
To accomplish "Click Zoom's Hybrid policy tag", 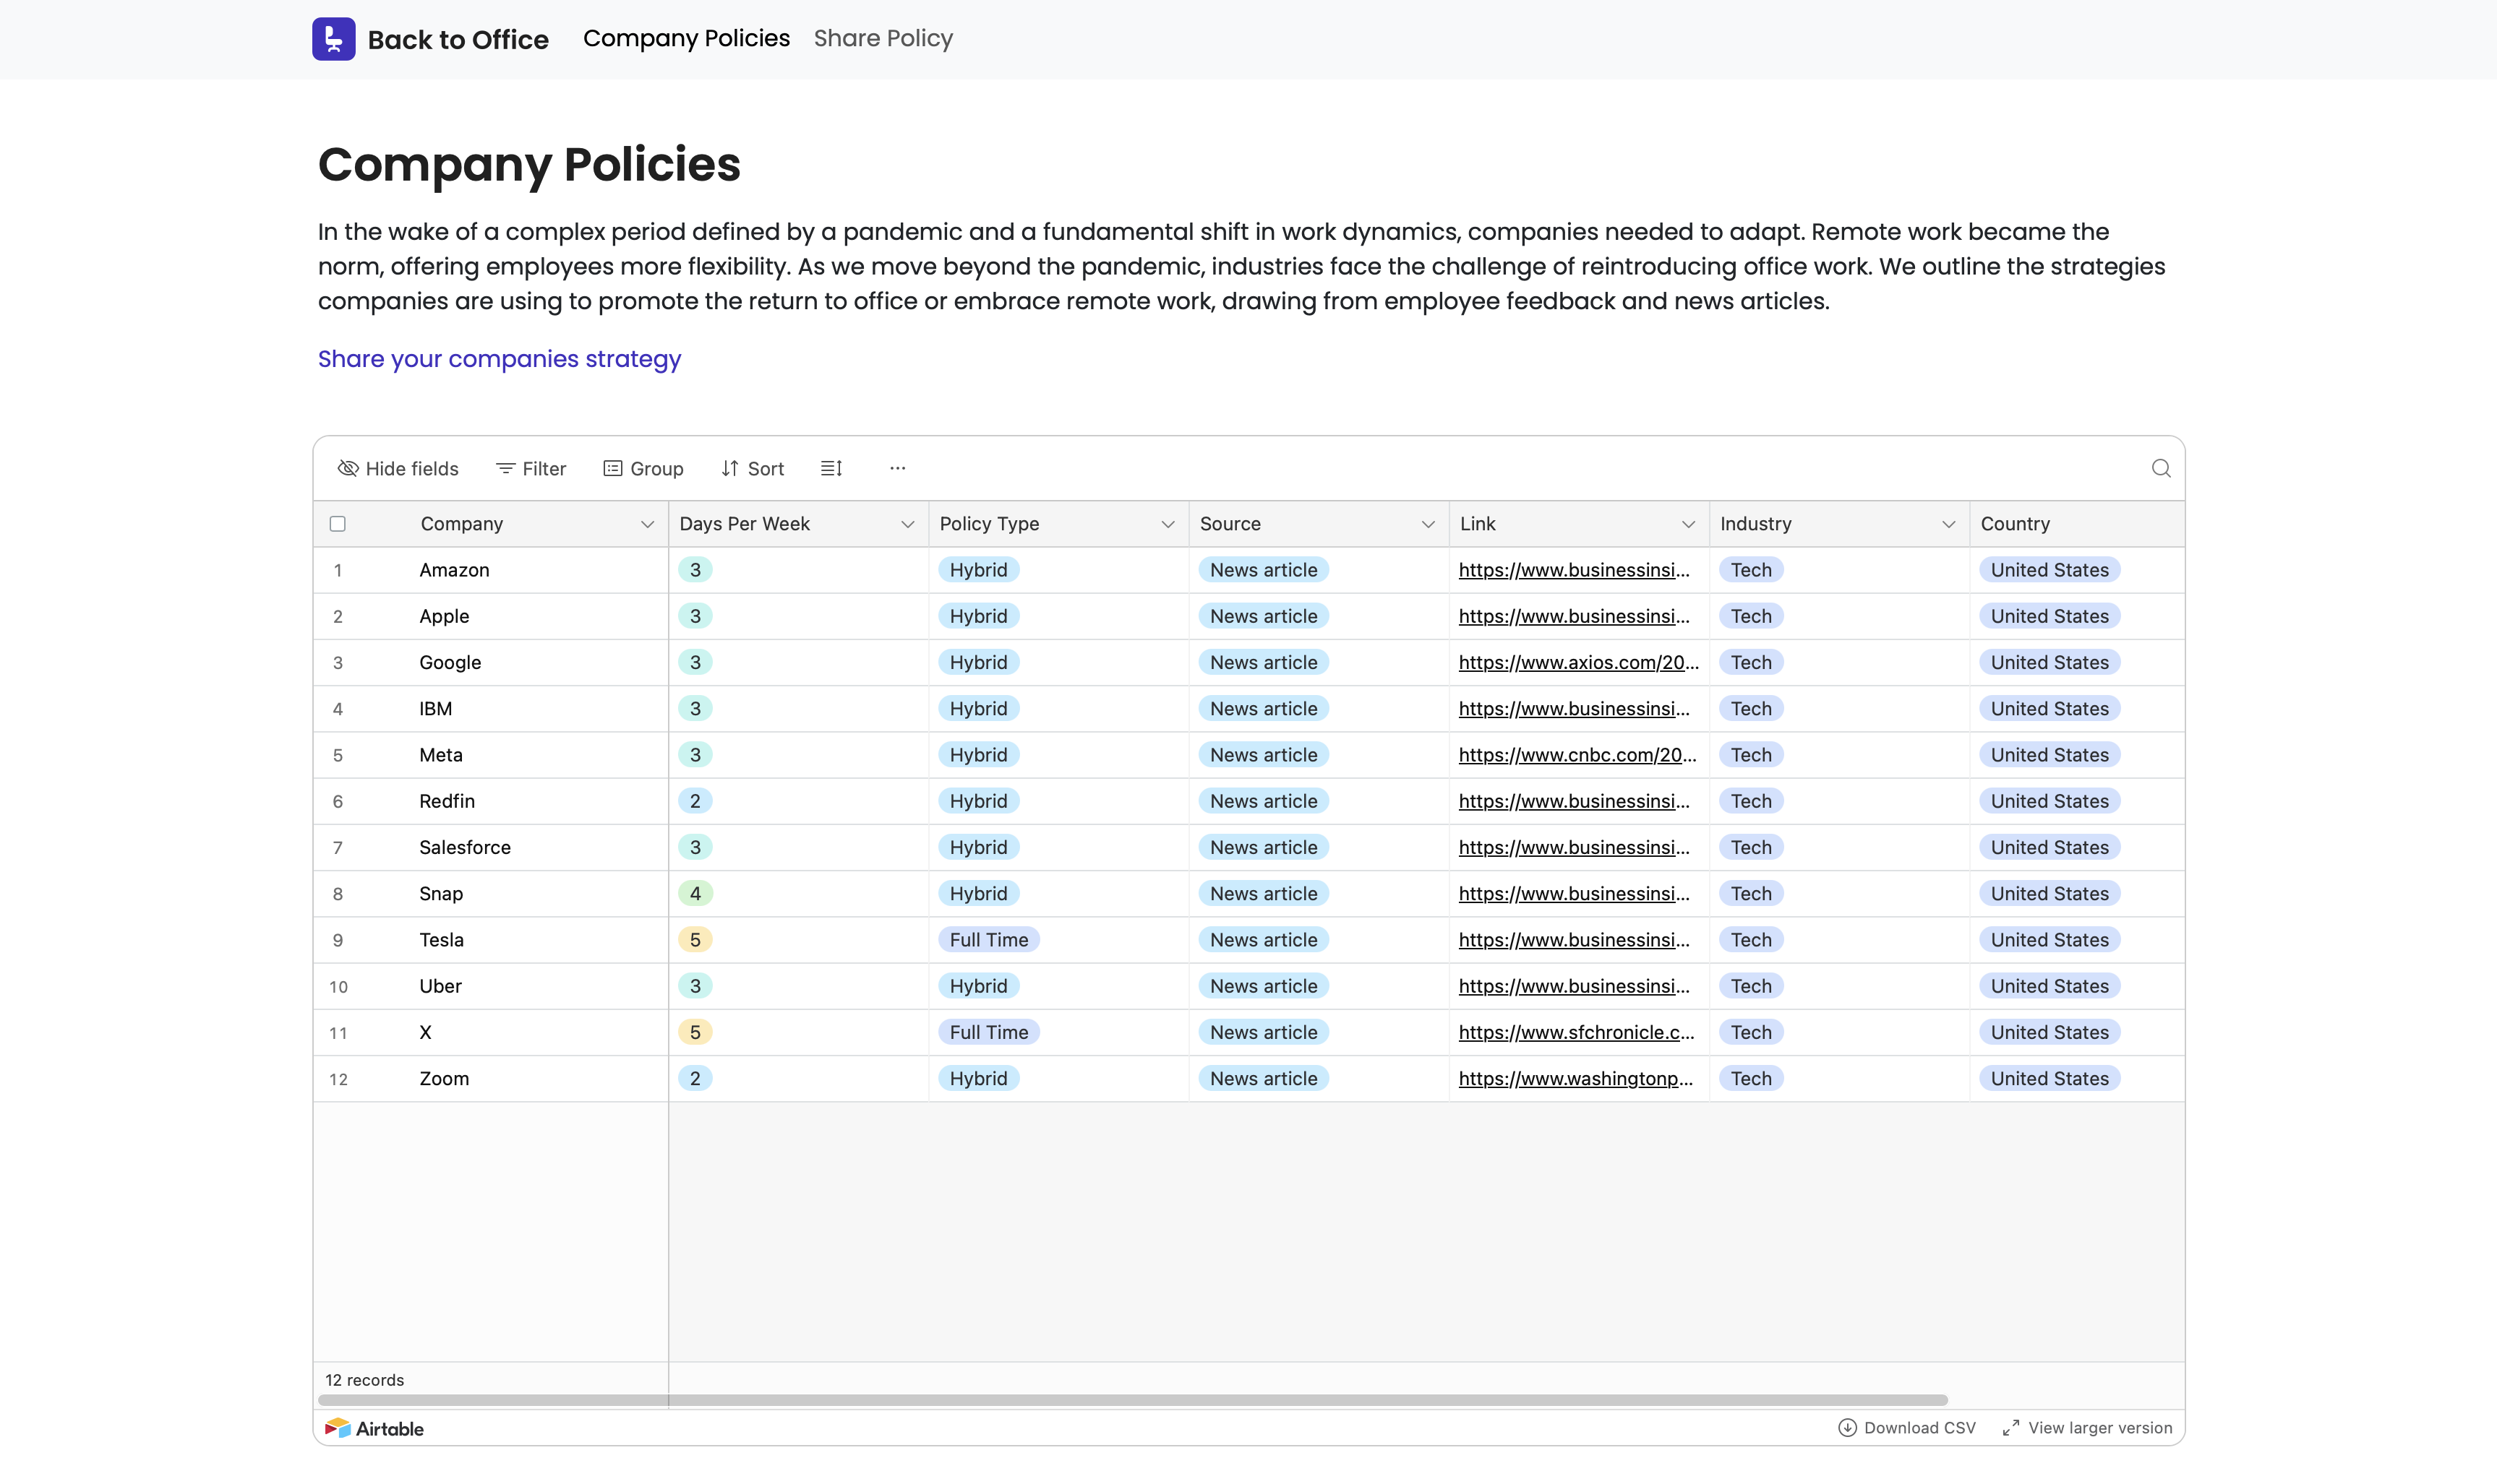I will point(978,1078).
